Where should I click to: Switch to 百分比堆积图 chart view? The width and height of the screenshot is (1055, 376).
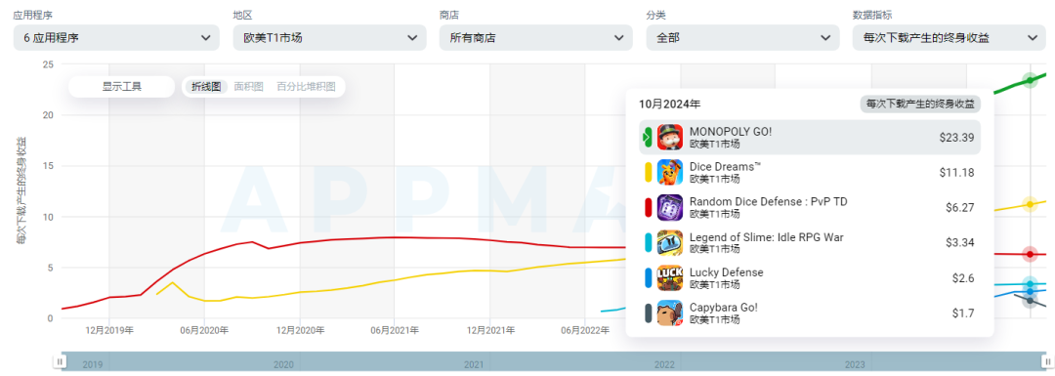click(306, 87)
